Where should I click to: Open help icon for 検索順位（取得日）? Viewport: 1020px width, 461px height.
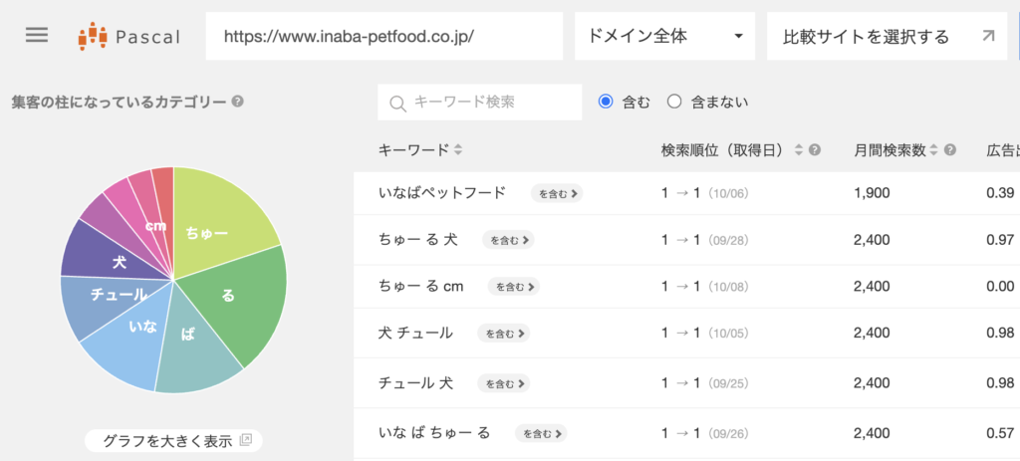click(815, 150)
